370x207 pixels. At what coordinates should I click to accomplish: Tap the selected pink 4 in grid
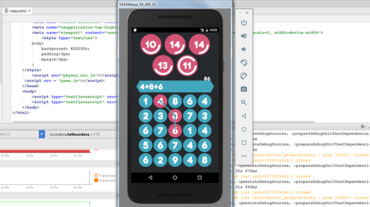point(160,101)
